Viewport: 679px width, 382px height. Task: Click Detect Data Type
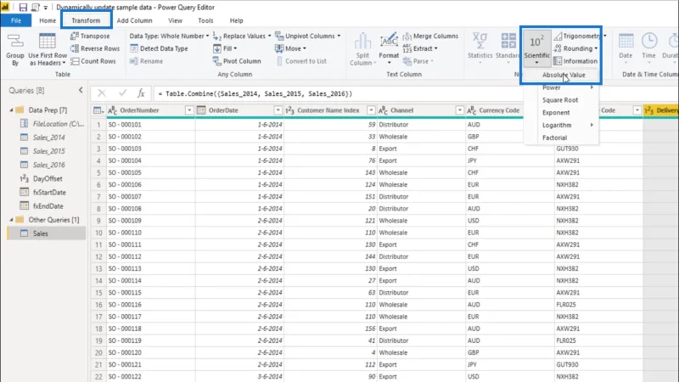click(x=159, y=48)
